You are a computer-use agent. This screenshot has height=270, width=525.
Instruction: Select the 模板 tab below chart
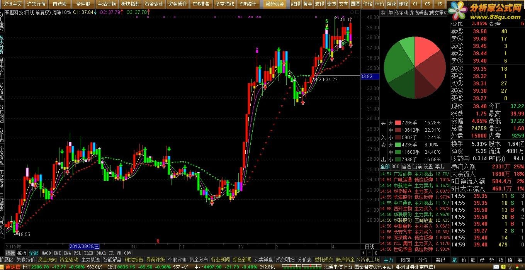pos(22,253)
